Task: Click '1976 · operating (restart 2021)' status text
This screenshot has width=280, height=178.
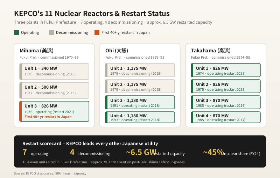Action: [49, 112]
